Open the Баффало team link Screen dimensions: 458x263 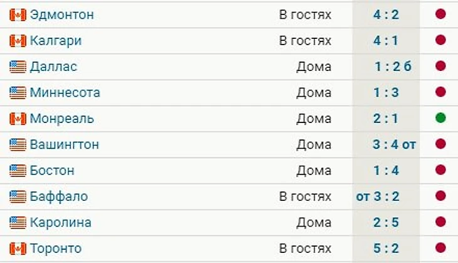pyautogui.click(x=59, y=196)
